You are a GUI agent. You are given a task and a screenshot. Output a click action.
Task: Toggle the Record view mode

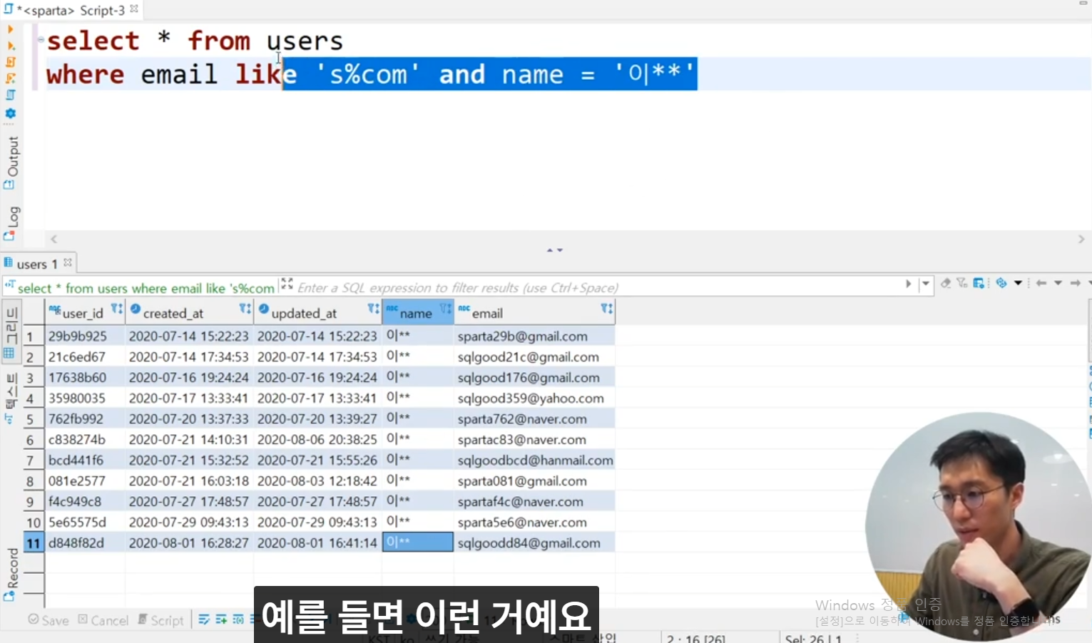(11, 575)
